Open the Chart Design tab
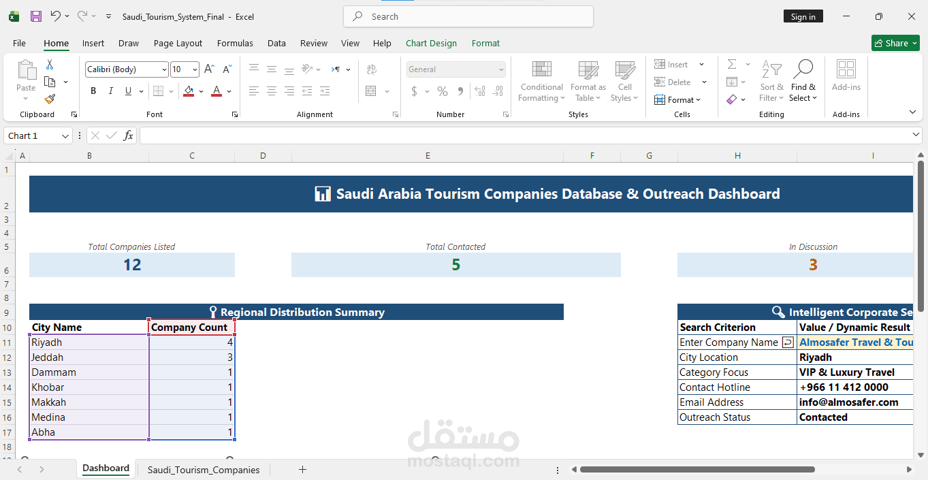Image resolution: width=928 pixels, height=480 pixels. tap(431, 43)
